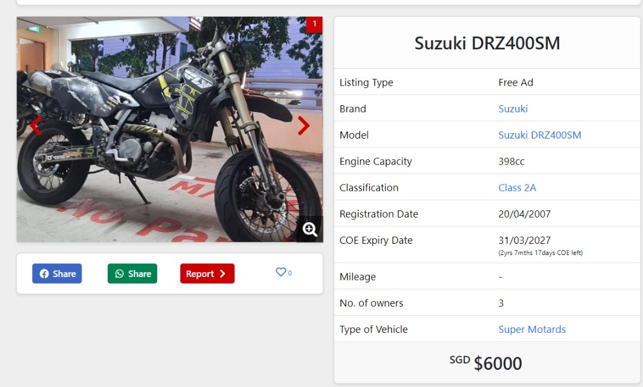The width and height of the screenshot is (643, 387).
Task: Open the magnifier zoom on the bike photo
Action: 310,229
